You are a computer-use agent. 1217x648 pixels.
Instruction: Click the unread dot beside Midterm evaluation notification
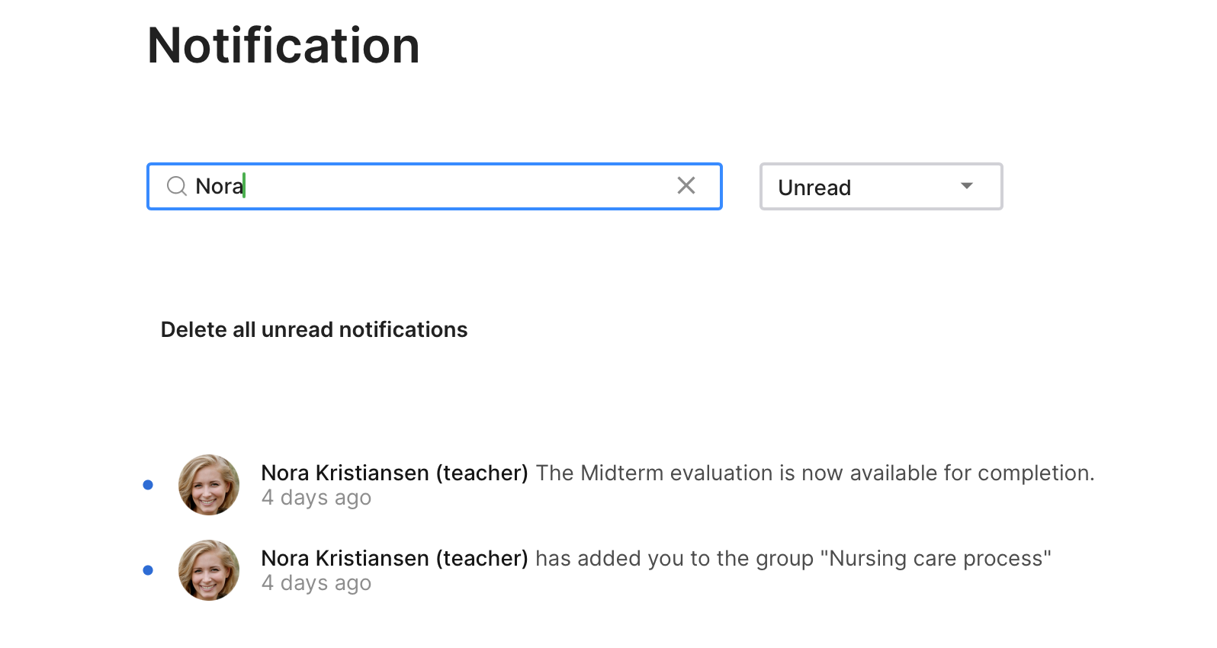point(148,485)
